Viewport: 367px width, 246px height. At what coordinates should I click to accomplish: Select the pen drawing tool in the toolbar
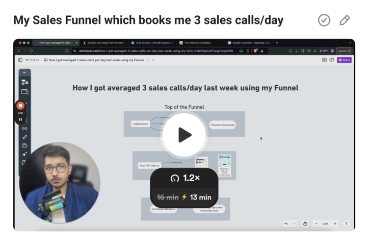(24, 137)
